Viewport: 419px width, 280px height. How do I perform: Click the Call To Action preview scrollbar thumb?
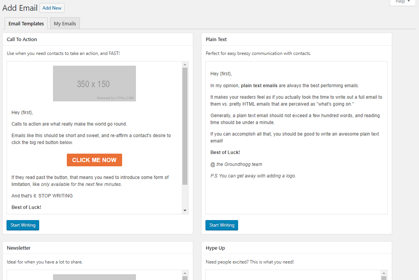[x=185, y=127]
